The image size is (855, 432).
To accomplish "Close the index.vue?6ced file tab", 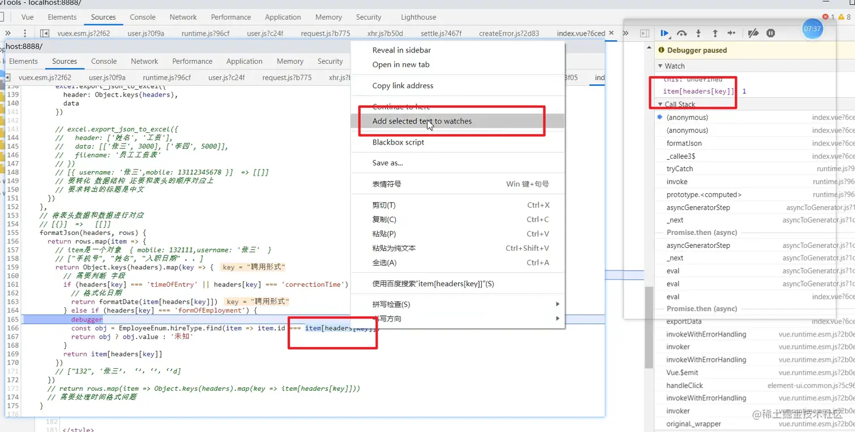I will click(611, 33).
